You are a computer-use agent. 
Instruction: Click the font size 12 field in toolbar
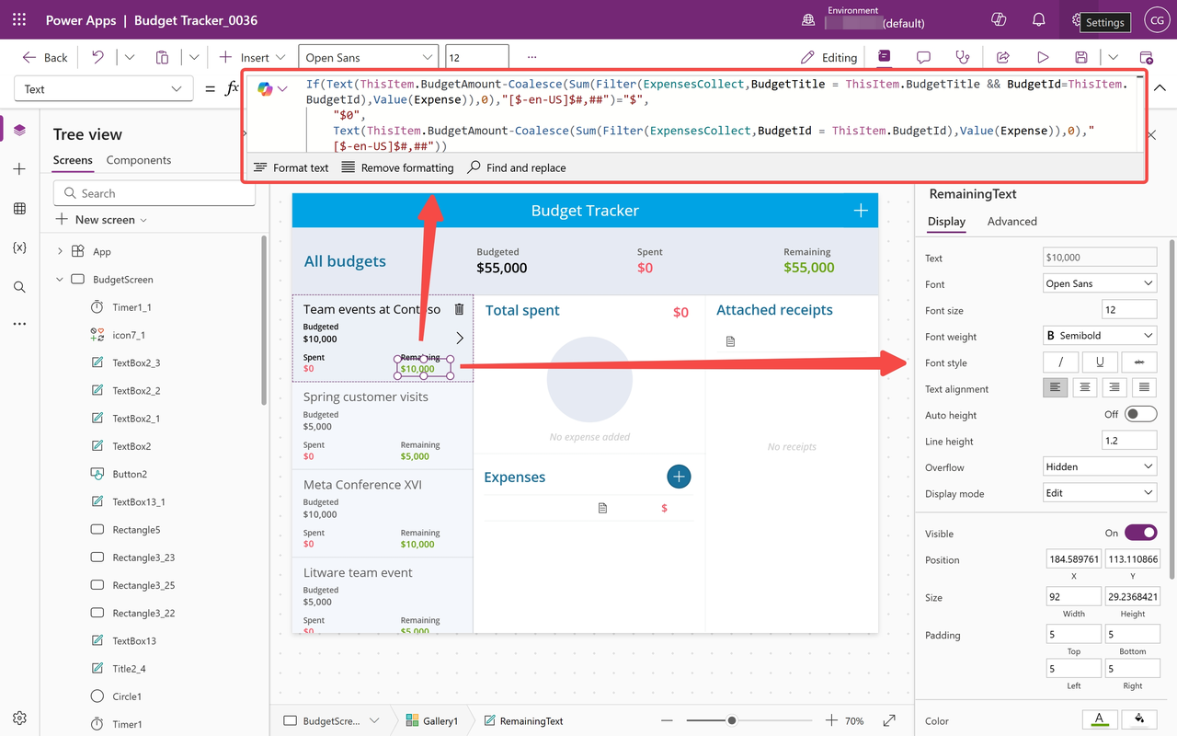pos(476,57)
